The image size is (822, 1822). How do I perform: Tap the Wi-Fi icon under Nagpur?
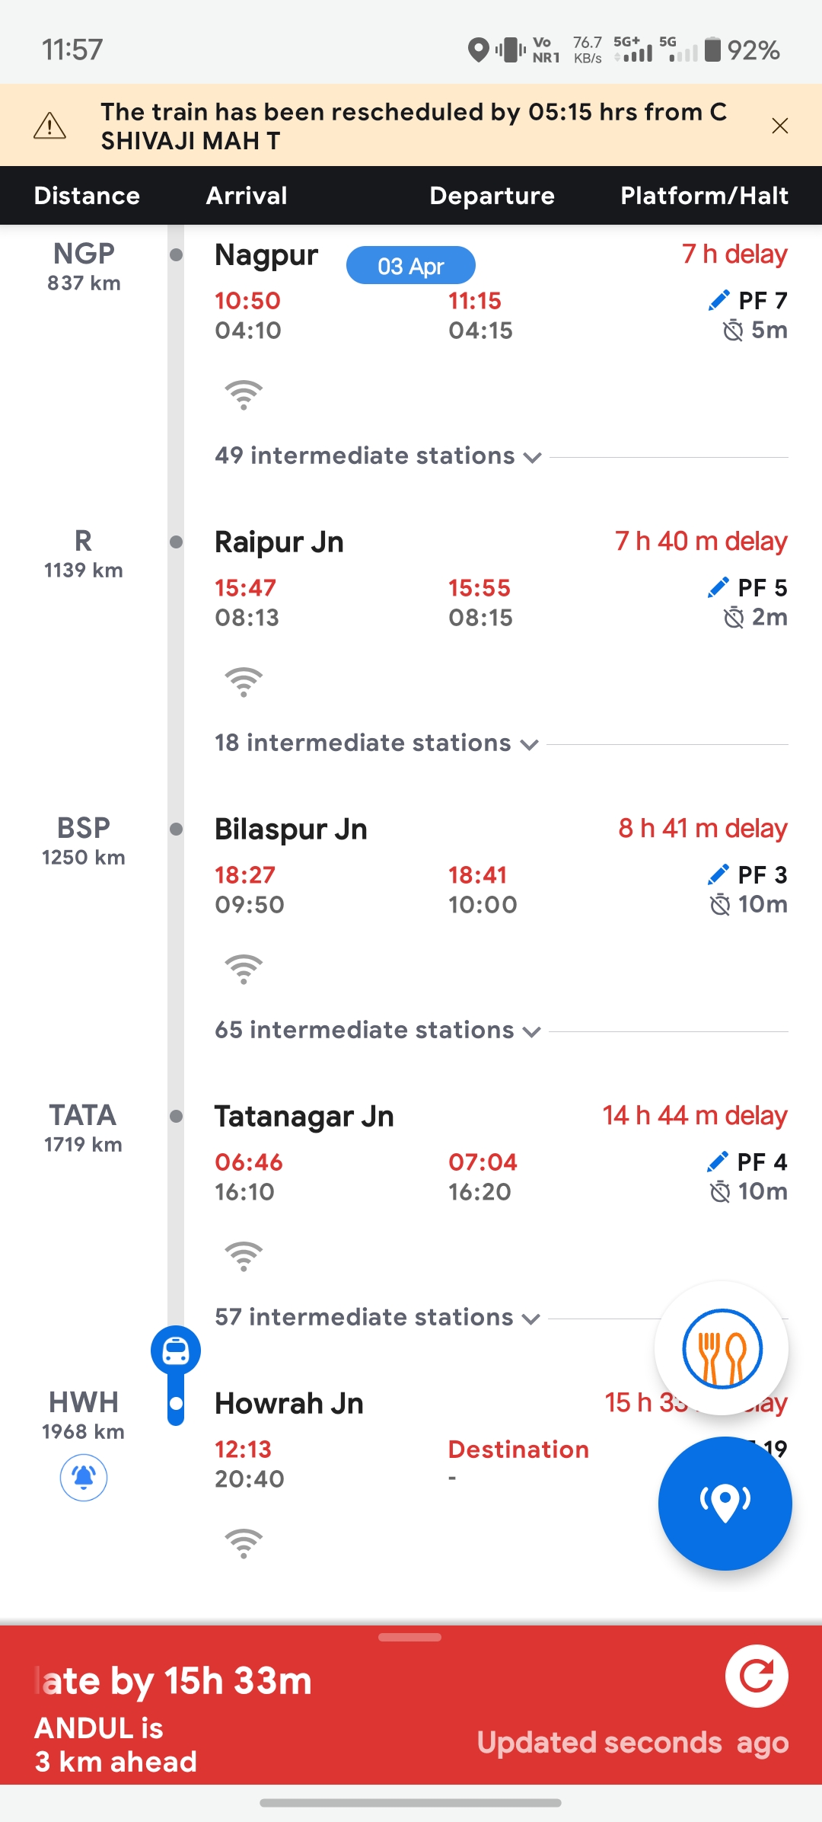point(244,395)
